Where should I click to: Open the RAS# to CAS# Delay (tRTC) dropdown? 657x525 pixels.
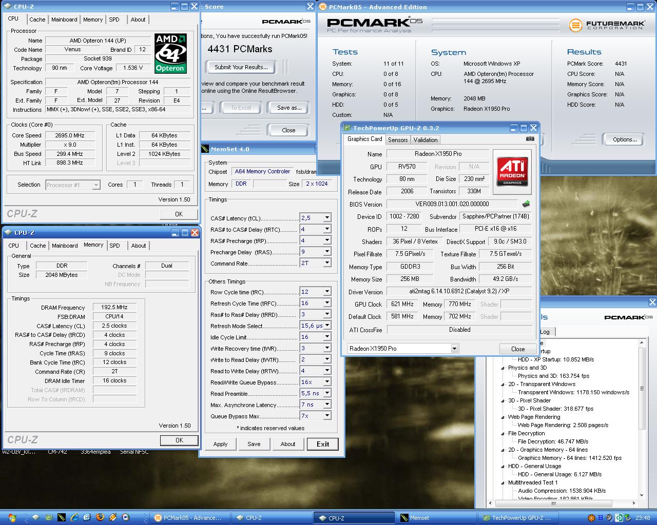[326, 229]
